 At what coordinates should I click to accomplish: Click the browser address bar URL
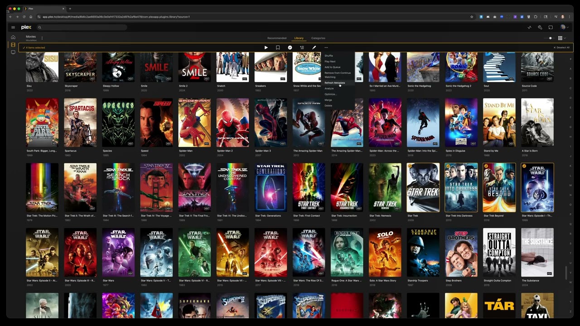116,17
